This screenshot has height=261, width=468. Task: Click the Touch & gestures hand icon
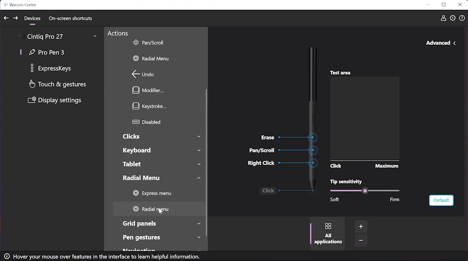pyautogui.click(x=32, y=84)
